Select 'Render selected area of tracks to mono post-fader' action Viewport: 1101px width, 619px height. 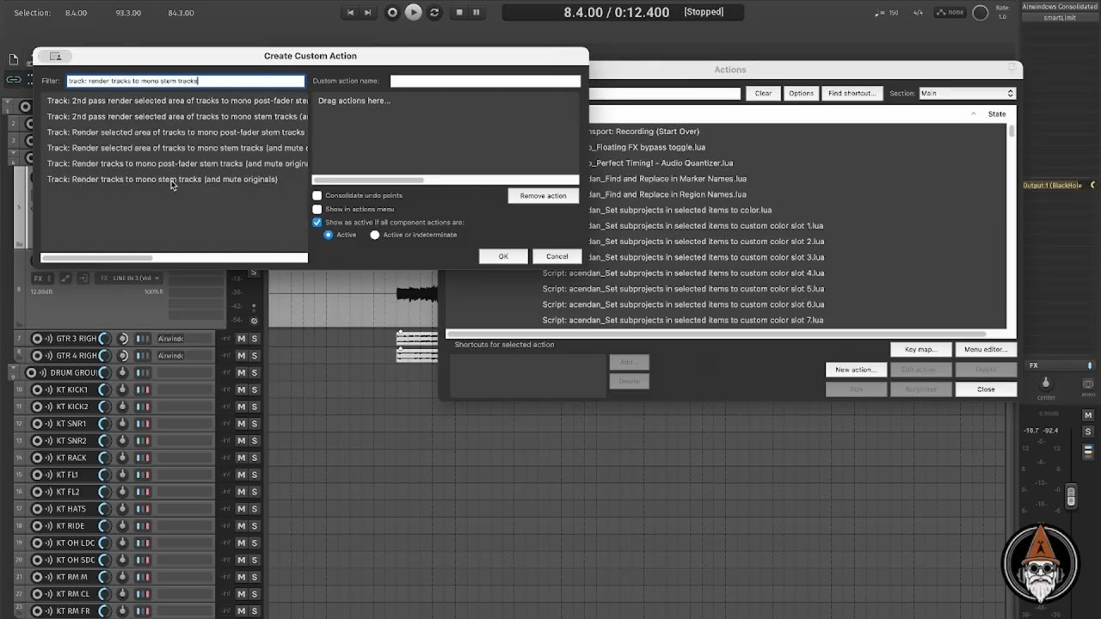176,132
